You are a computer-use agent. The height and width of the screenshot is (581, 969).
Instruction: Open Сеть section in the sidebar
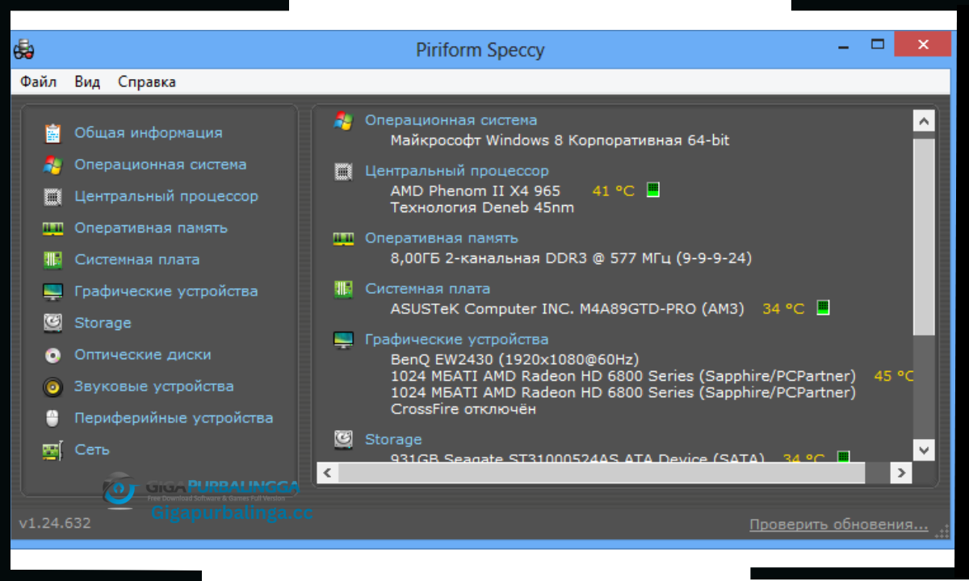tap(92, 450)
